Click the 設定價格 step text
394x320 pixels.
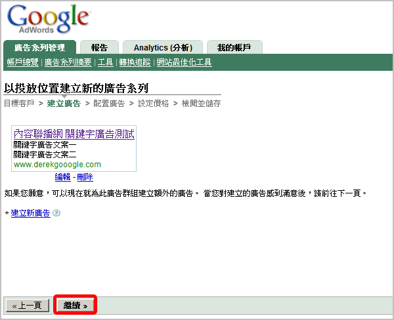click(x=153, y=104)
